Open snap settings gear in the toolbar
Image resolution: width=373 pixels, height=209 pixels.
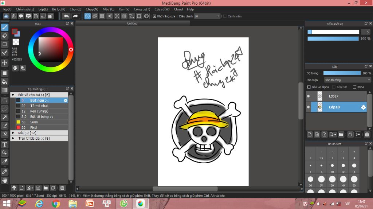pos(146,16)
